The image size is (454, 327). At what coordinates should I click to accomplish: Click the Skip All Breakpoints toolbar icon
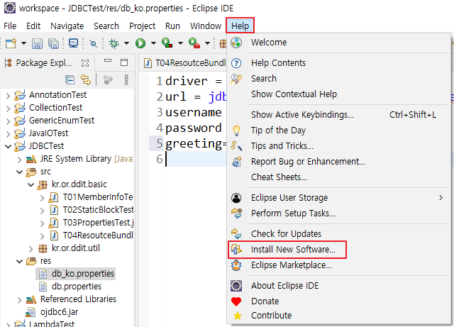[93, 44]
